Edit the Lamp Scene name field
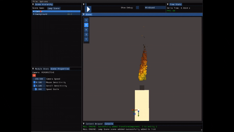 [54, 8]
